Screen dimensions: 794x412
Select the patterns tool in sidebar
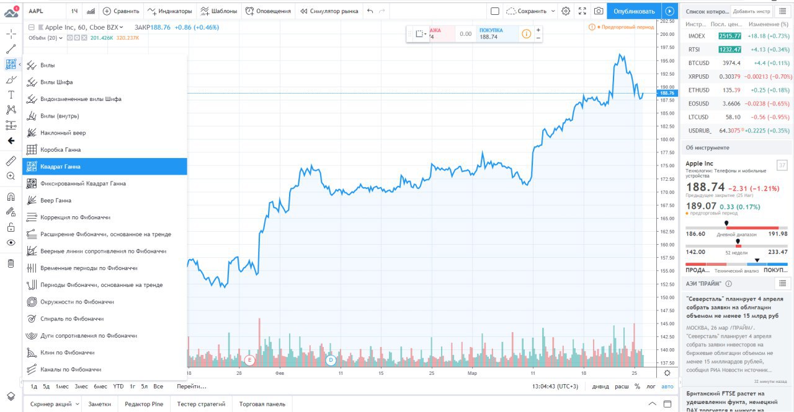point(11,110)
